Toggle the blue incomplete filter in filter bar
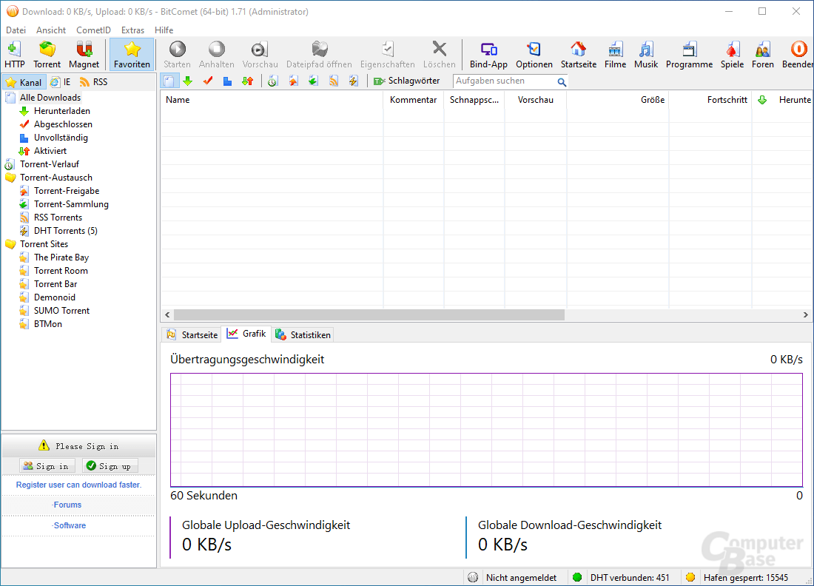This screenshot has height=586, width=814. (227, 81)
